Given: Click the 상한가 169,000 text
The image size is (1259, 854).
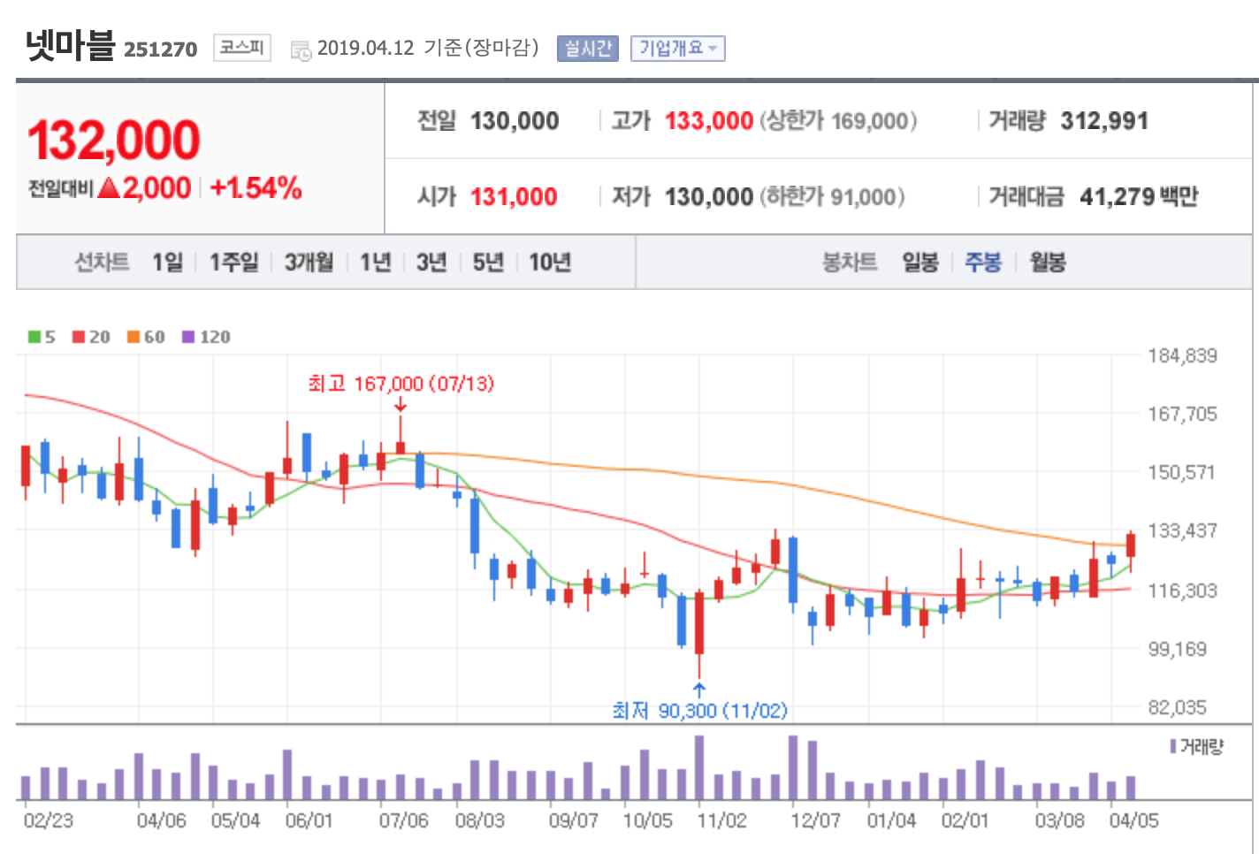Looking at the screenshot, I should pyautogui.click(x=838, y=120).
